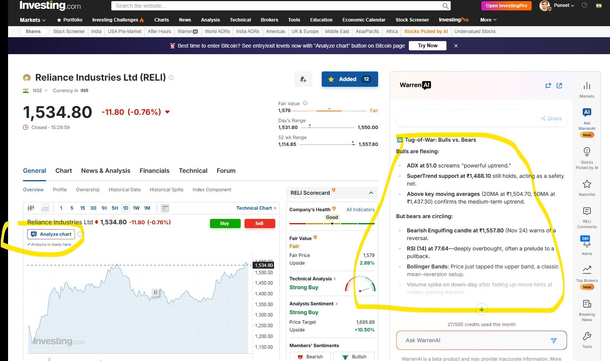Open info icon next to Reliance title

pyautogui.click(x=171, y=78)
